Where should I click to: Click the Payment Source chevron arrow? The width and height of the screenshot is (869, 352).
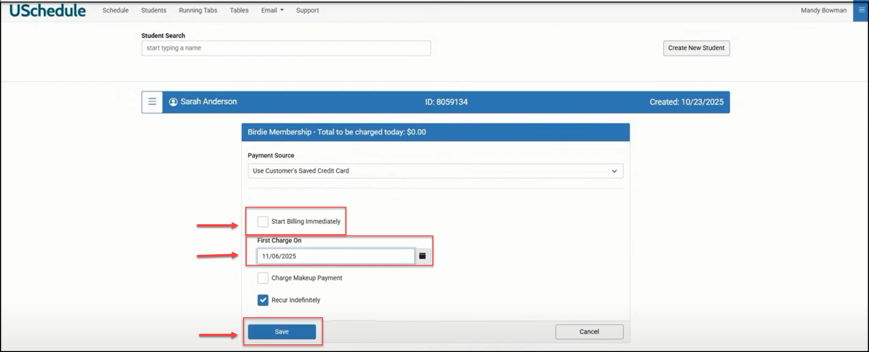[x=614, y=171]
